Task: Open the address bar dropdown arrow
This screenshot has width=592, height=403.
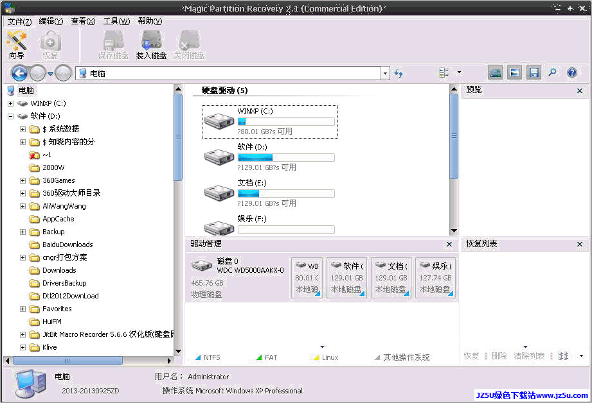Action: click(x=385, y=73)
